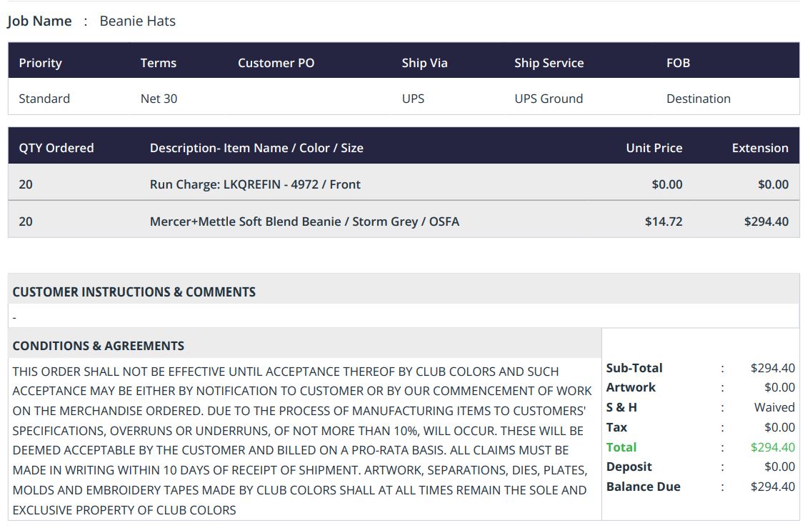
Task: Click the Customer Instructions & Comments heading
Action: click(134, 292)
